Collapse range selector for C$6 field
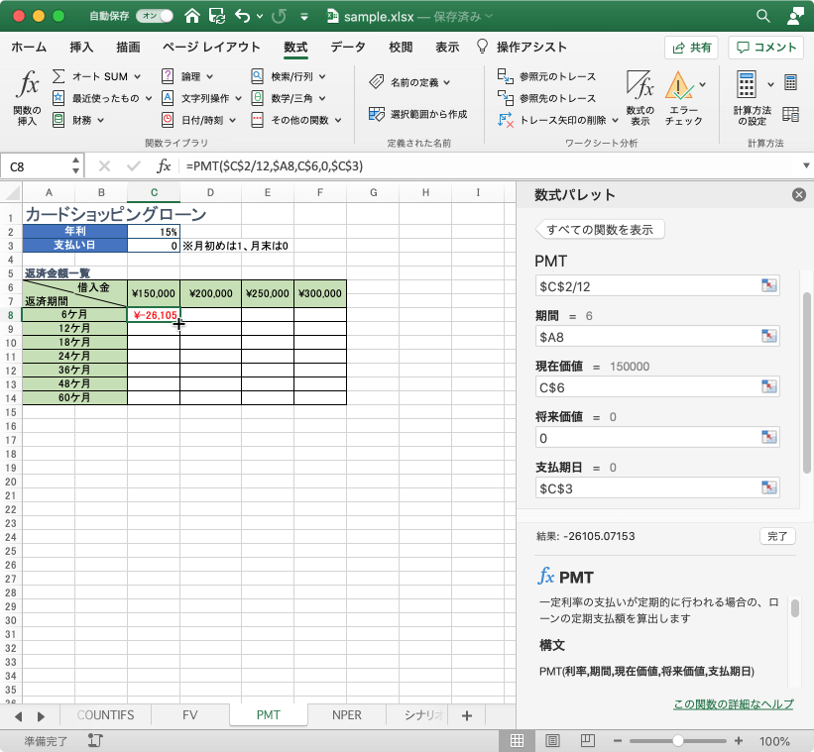 point(768,386)
